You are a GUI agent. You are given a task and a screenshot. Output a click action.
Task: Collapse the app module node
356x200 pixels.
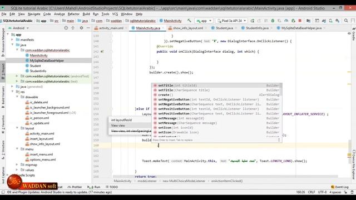point(8,34)
